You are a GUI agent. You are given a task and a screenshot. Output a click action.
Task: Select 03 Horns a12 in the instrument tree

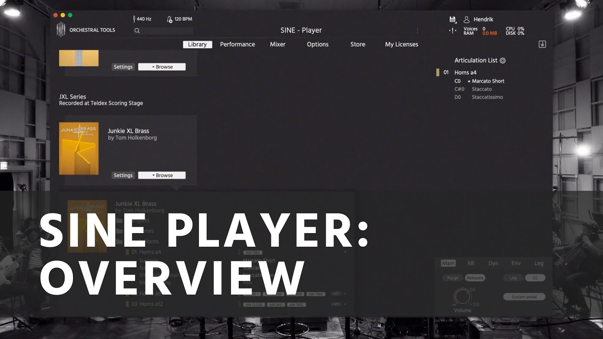pos(147,304)
